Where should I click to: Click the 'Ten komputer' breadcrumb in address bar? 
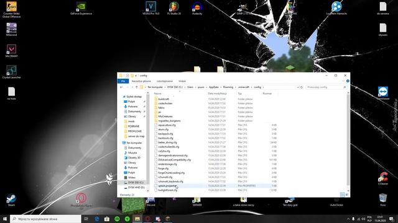[x=155, y=87]
